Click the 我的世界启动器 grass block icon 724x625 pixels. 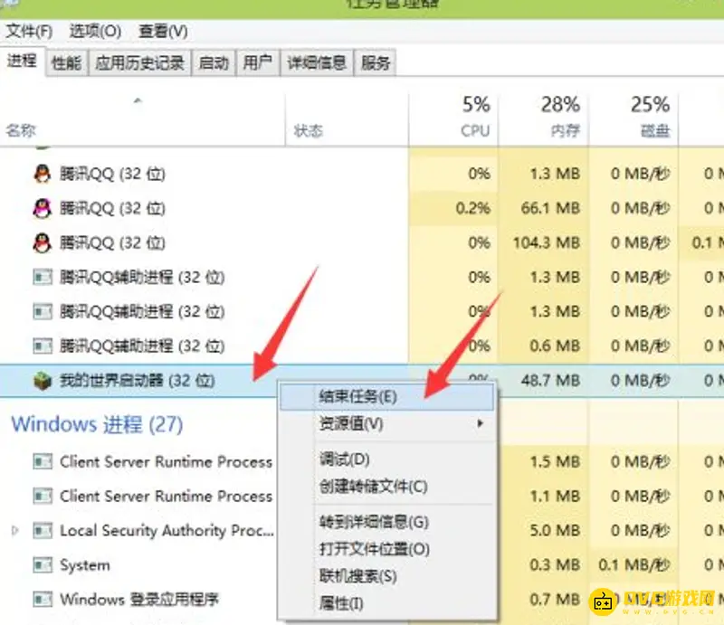coord(42,381)
